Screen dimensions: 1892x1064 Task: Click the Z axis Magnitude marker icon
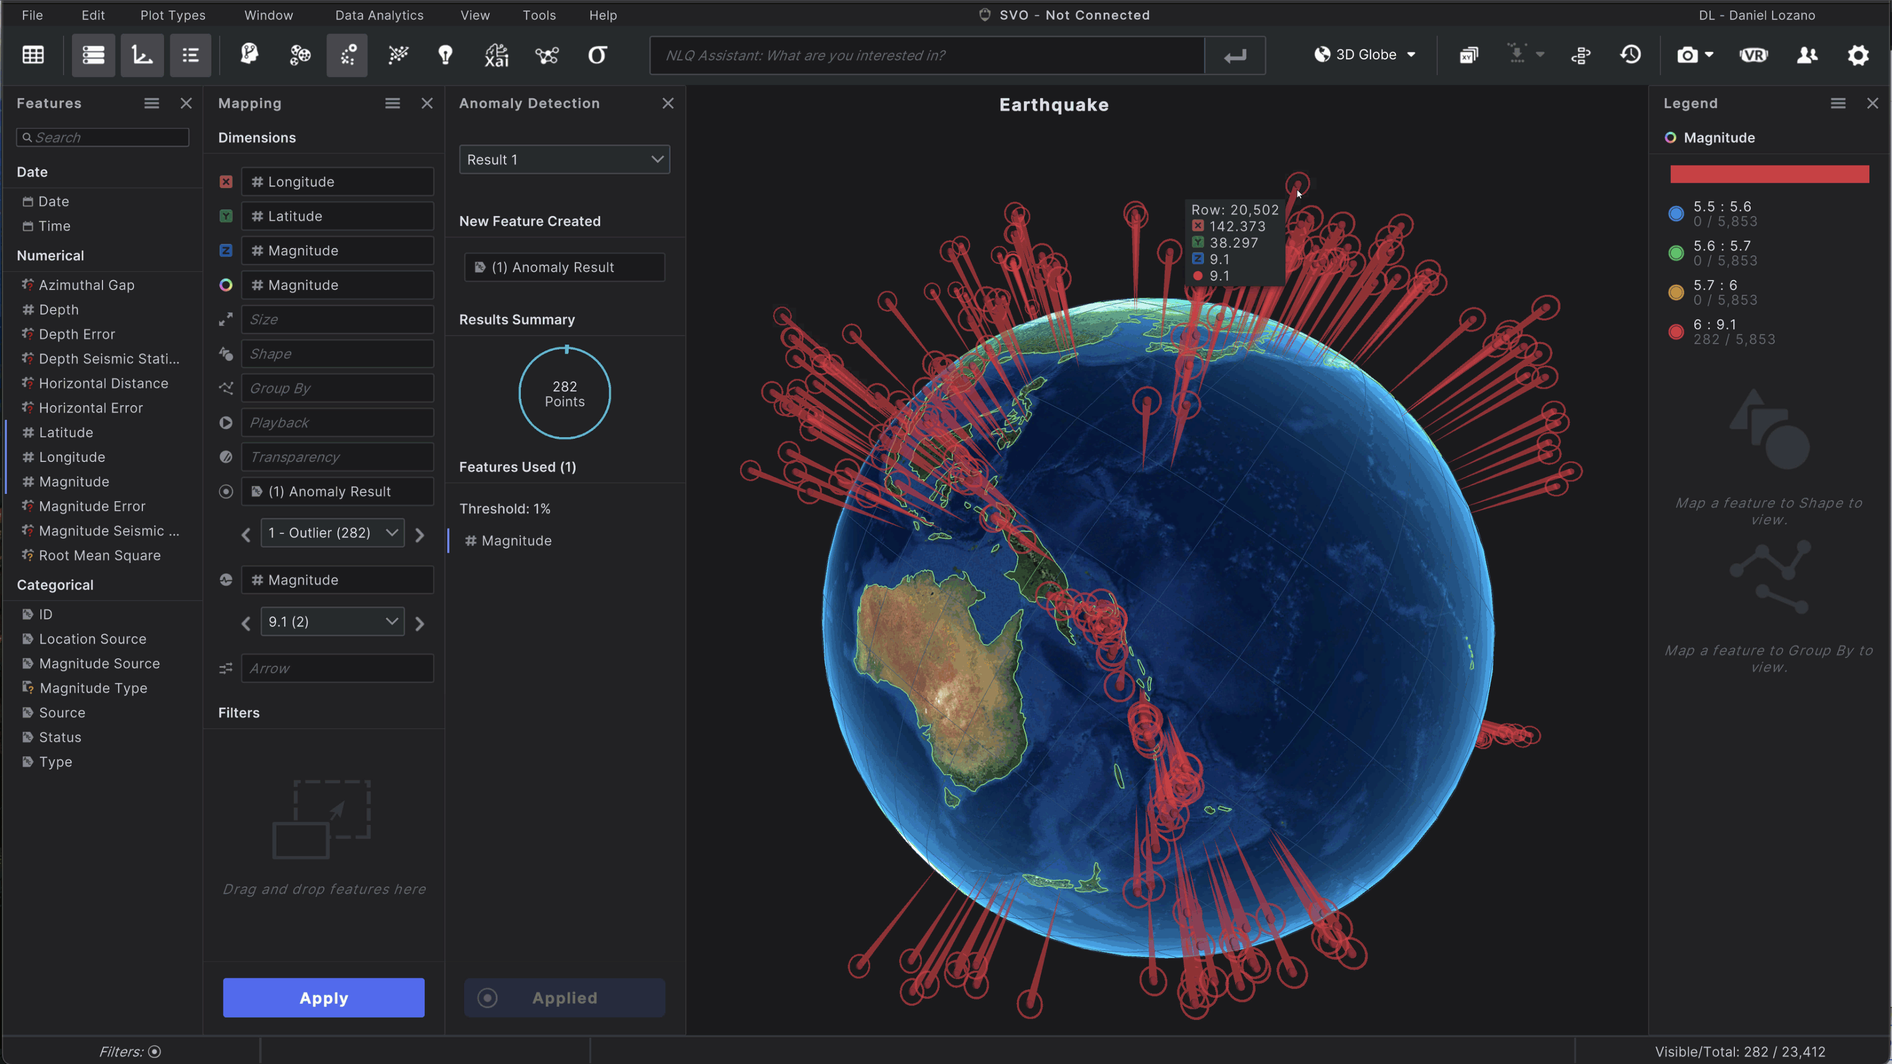pos(226,251)
